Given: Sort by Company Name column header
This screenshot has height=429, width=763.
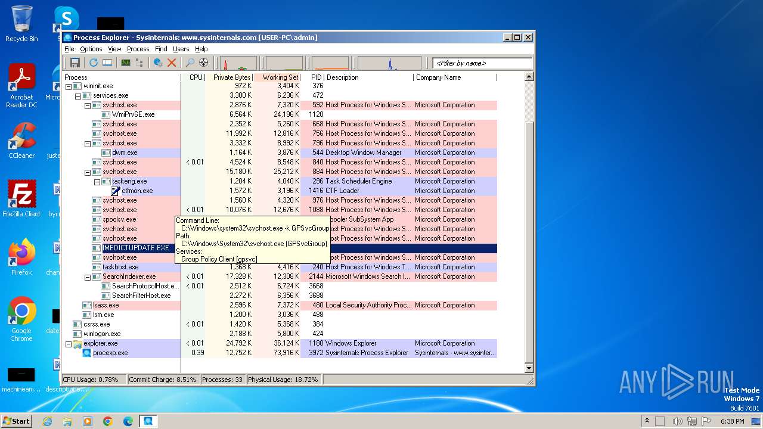Looking at the screenshot, I should (x=455, y=77).
